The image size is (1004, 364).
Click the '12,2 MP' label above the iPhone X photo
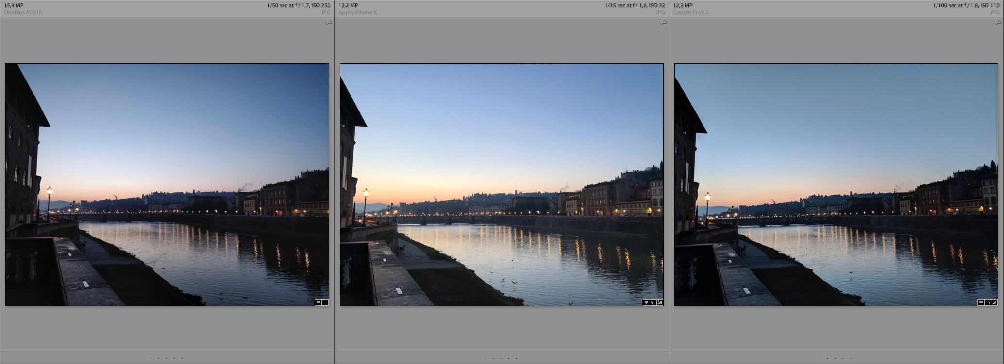pyautogui.click(x=348, y=5)
